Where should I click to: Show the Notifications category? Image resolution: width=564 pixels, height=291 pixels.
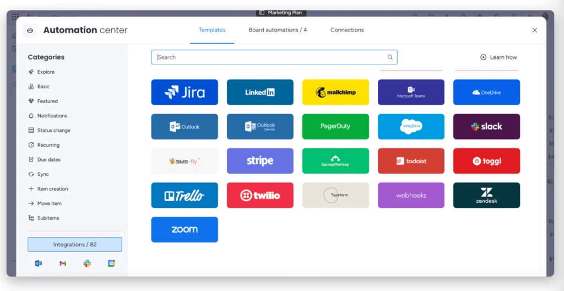coord(47,116)
